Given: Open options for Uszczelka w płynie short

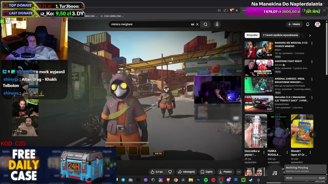Looking at the screenshot, I should tap(264, 153).
